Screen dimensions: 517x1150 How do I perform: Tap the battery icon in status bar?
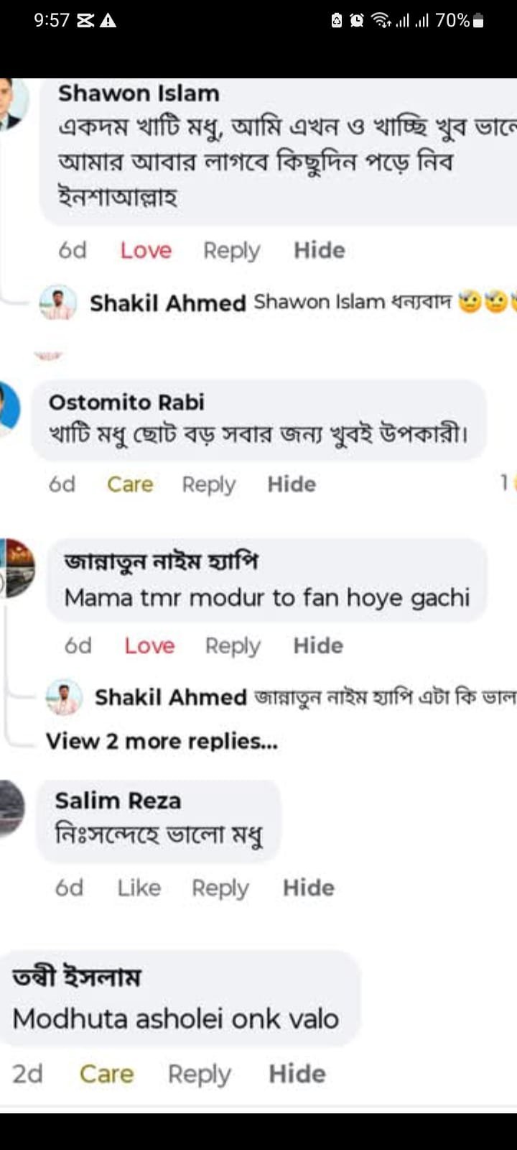tap(479, 21)
